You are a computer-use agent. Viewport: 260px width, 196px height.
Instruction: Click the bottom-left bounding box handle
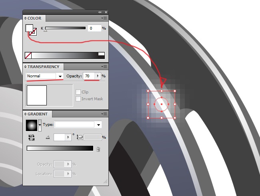tap(148, 118)
